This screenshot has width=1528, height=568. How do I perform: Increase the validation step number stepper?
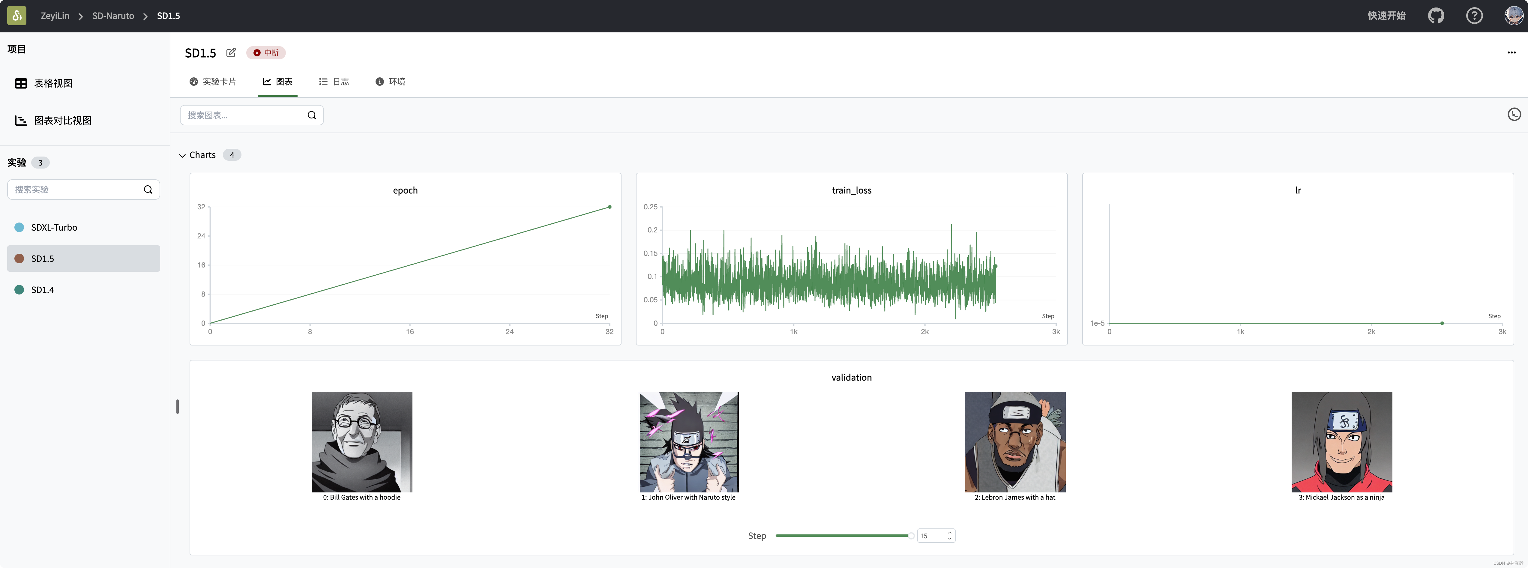coord(950,532)
